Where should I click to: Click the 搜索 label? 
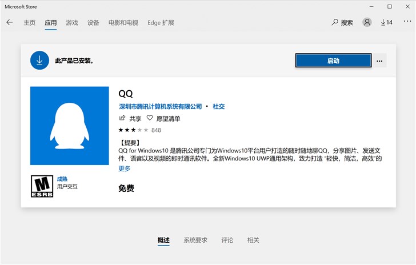pyautogui.click(x=347, y=23)
